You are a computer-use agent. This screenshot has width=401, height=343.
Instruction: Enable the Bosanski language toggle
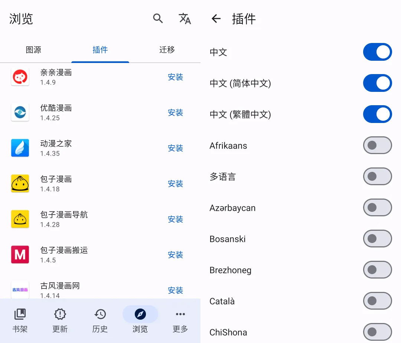click(x=378, y=239)
